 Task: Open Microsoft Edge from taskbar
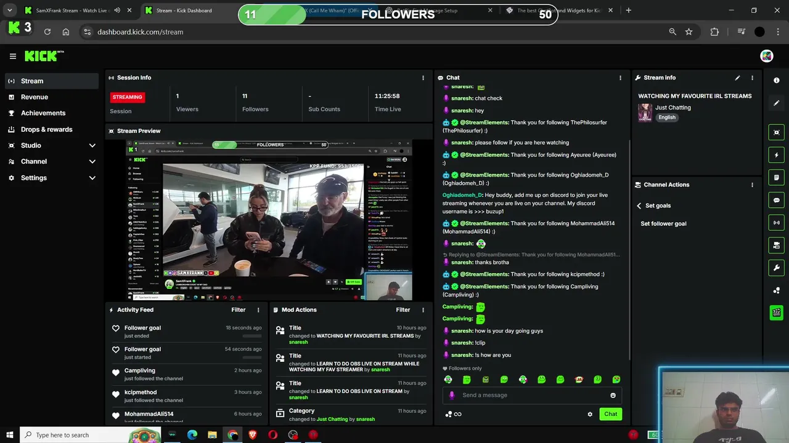pos(192,435)
